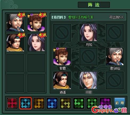This screenshot has height=115, width=130.
Task: Select 逍遥 portrait in formation grid
Action: click(62, 80)
